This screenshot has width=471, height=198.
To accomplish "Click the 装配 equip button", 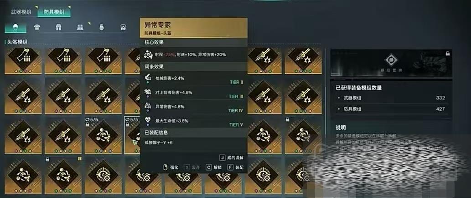I will pyautogui.click(x=236, y=168).
